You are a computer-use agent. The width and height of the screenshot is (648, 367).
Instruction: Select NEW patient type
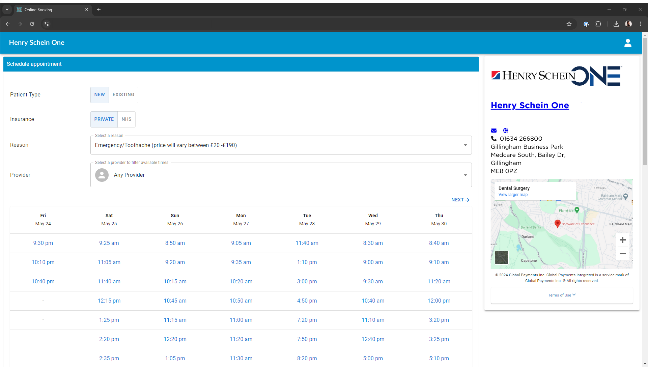coord(100,94)
